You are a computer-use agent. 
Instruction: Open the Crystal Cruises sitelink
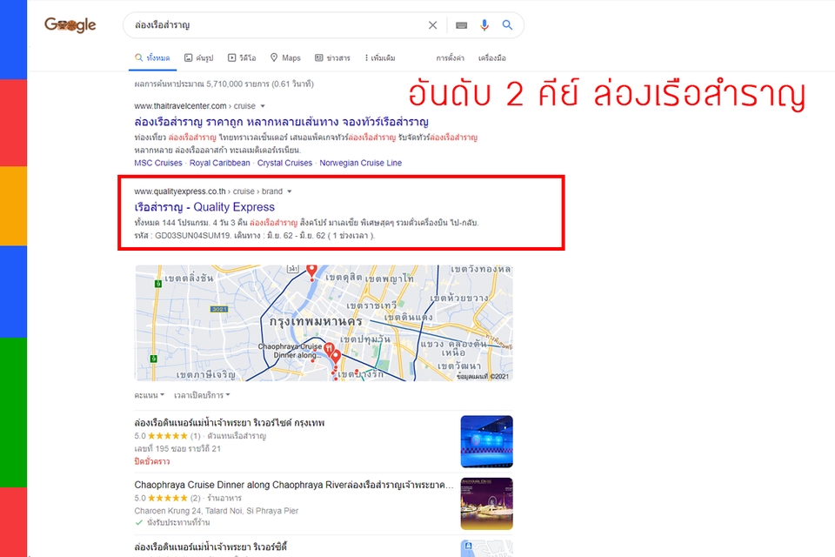pyautogui.click(x=284, y=163)
